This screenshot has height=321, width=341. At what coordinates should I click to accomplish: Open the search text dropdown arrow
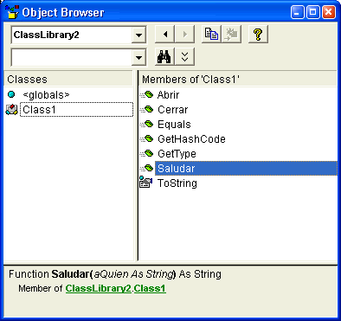pyautogui.click(x=138, y=57)
